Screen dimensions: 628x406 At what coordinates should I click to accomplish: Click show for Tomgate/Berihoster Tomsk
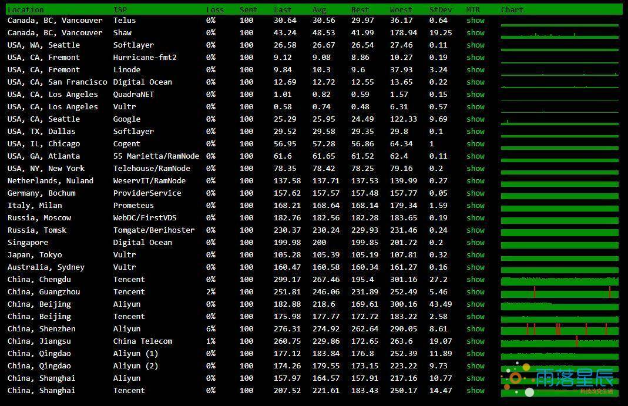point(475,230)
